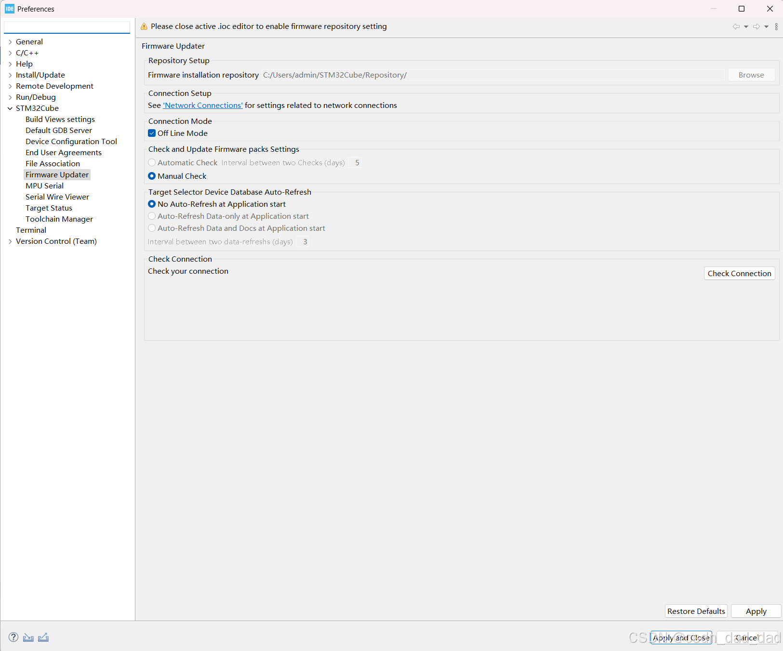Screen dimensions: 783x651
Task: Open Toolchain Manager page
Action: tap(59, 219)
